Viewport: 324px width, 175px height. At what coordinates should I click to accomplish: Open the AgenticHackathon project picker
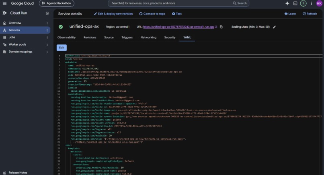(x=56, y=3)
